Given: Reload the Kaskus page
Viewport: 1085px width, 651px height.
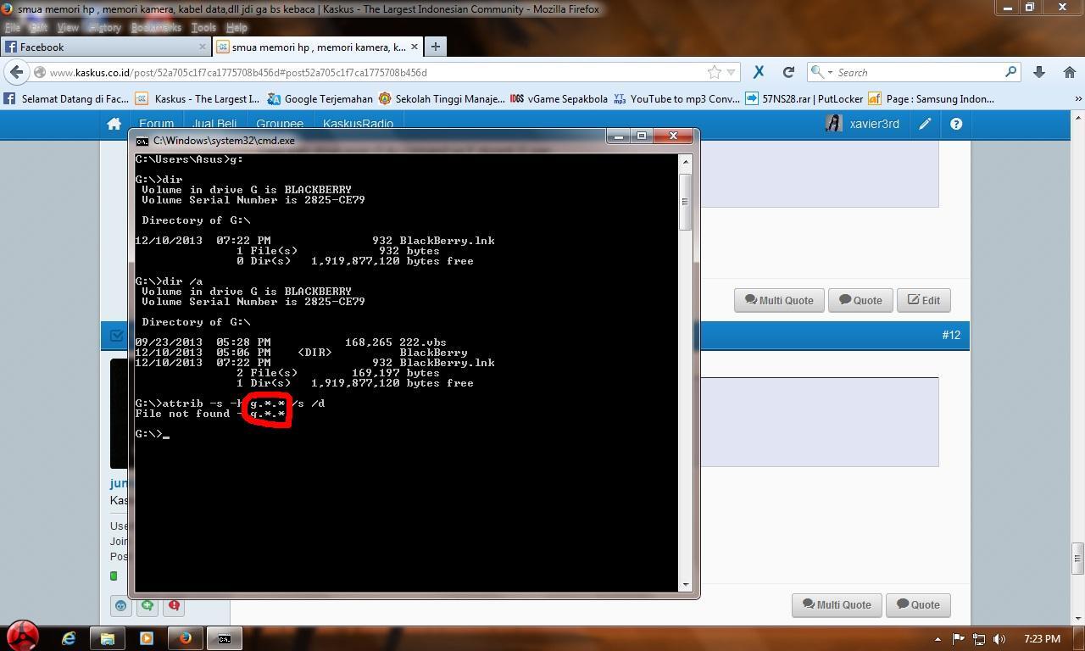Looking at the screenshot, I should point(788,72).
